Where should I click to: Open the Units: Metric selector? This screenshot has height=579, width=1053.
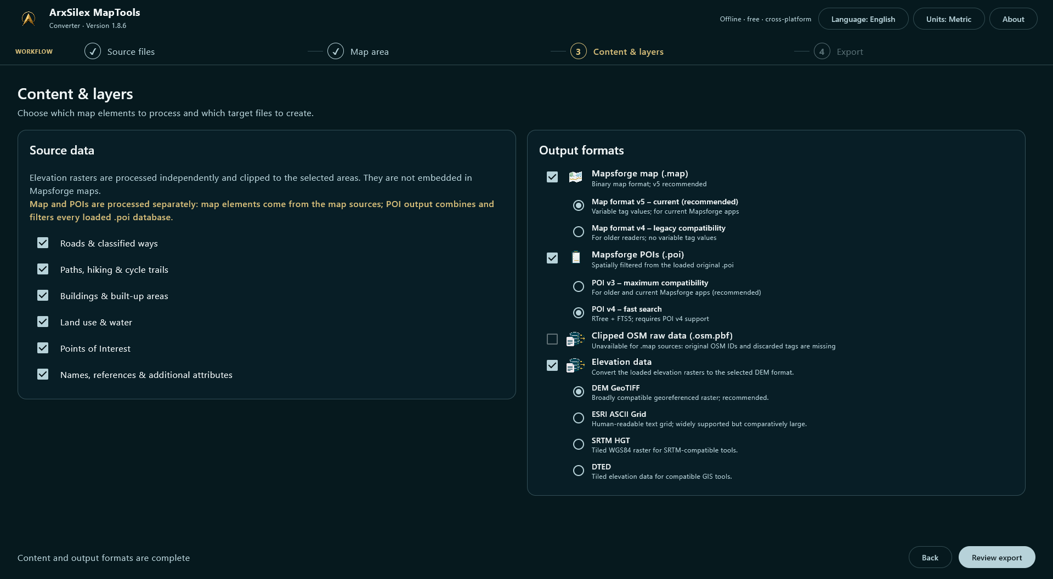[949, 19]
